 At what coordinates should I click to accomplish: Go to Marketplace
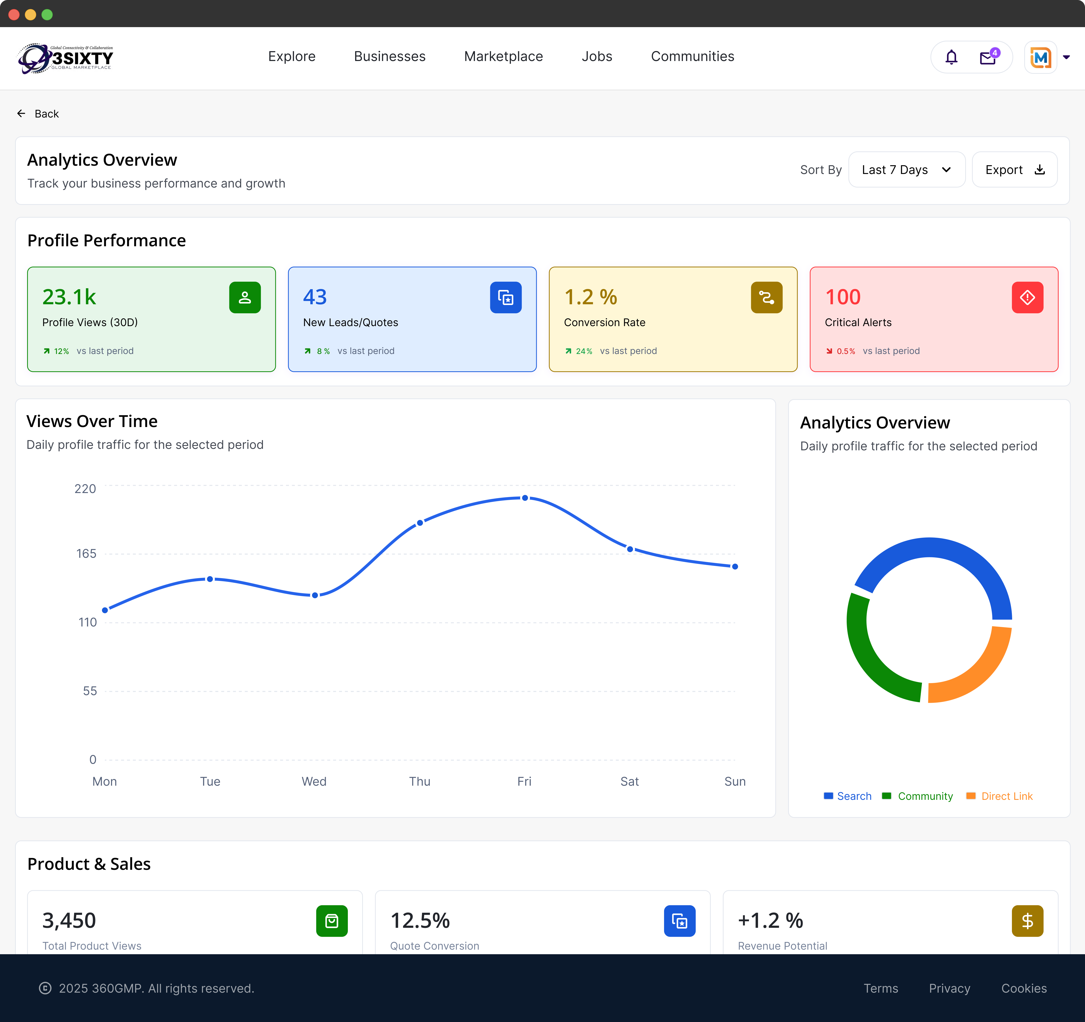coord(504,56)
